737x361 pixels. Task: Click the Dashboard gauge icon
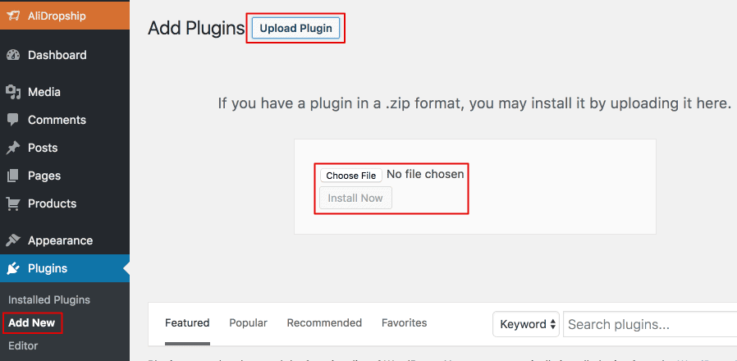click(x=13, y=55)
